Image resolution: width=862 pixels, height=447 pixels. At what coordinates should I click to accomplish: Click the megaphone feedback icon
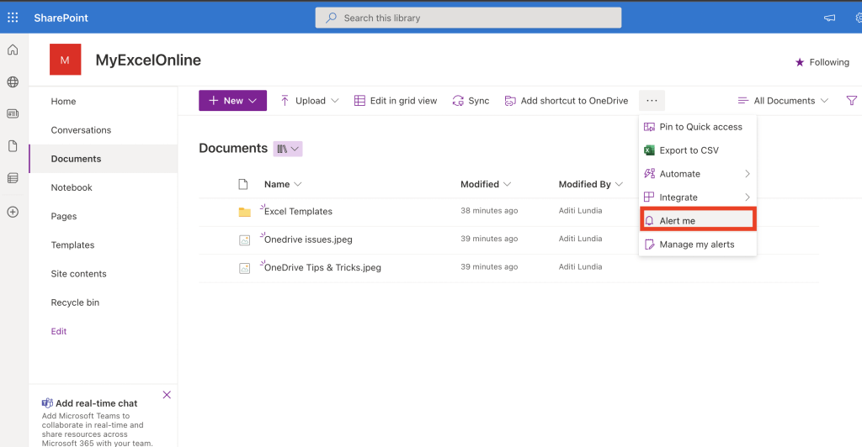click(829, 18)
